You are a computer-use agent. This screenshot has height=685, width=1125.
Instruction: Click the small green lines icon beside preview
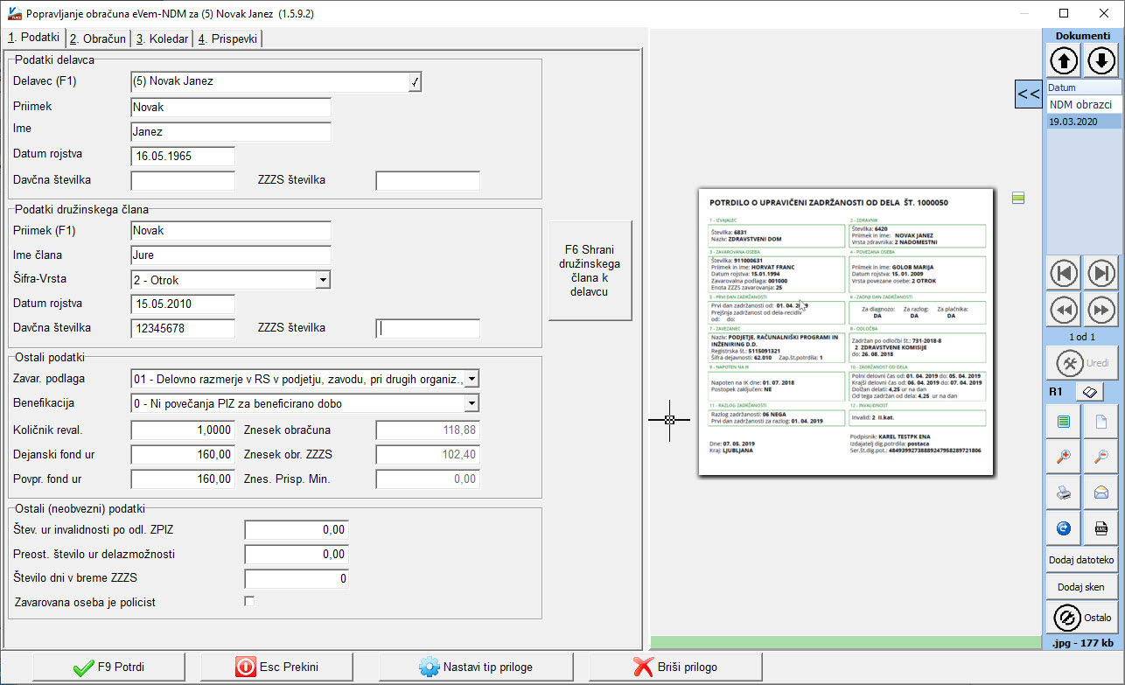pos(1018,199)
